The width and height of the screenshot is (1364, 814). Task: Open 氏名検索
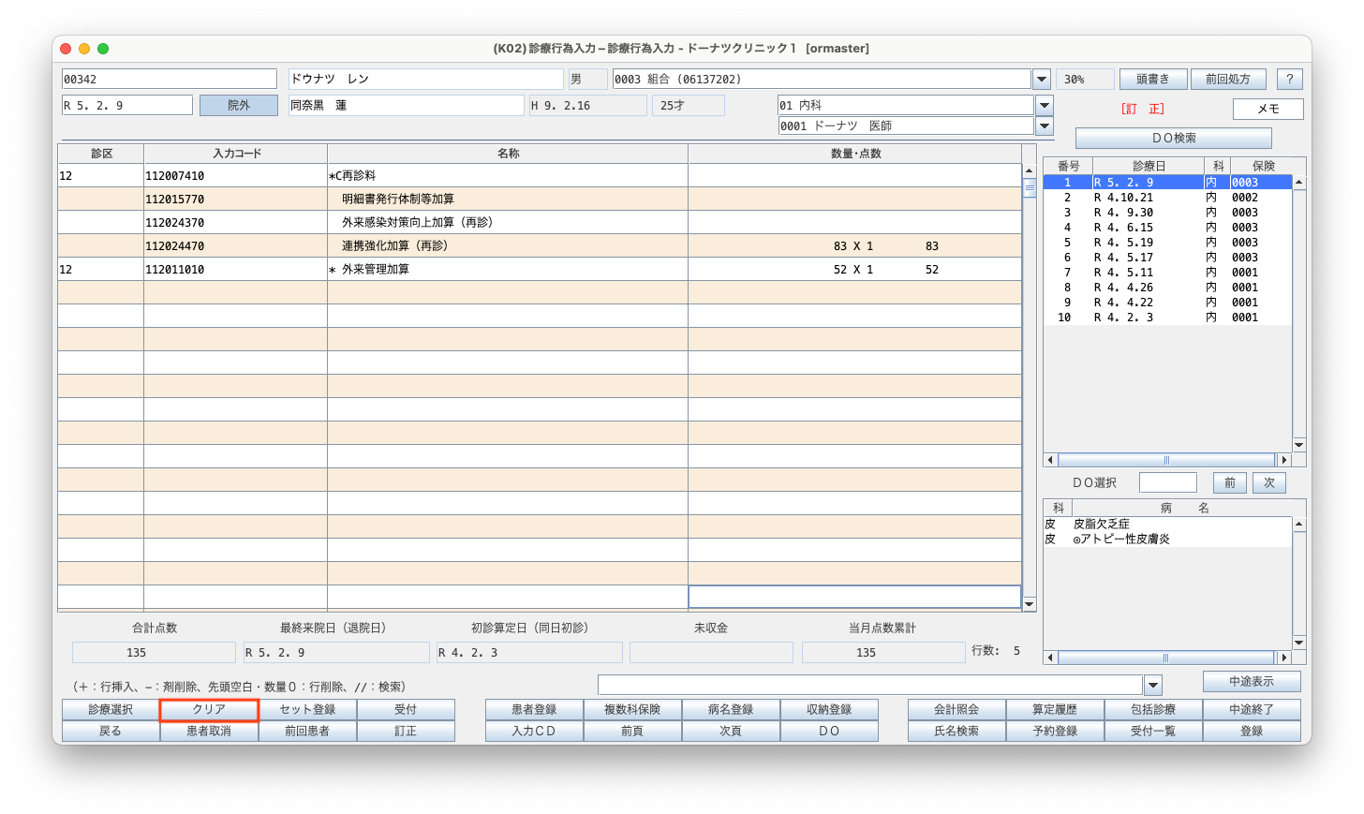[956, 732]
